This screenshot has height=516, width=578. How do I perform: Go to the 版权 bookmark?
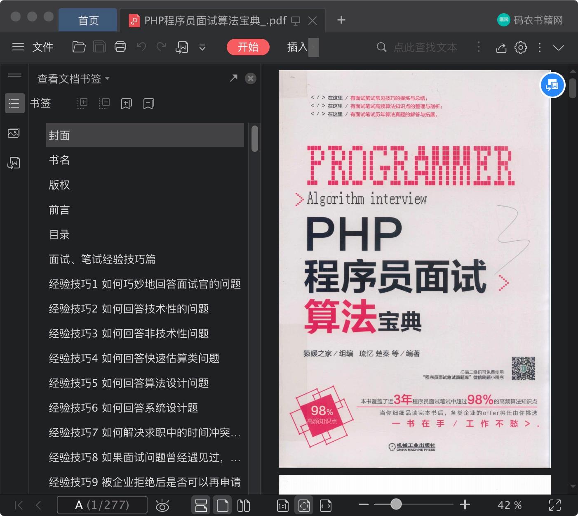coord(59,185)
